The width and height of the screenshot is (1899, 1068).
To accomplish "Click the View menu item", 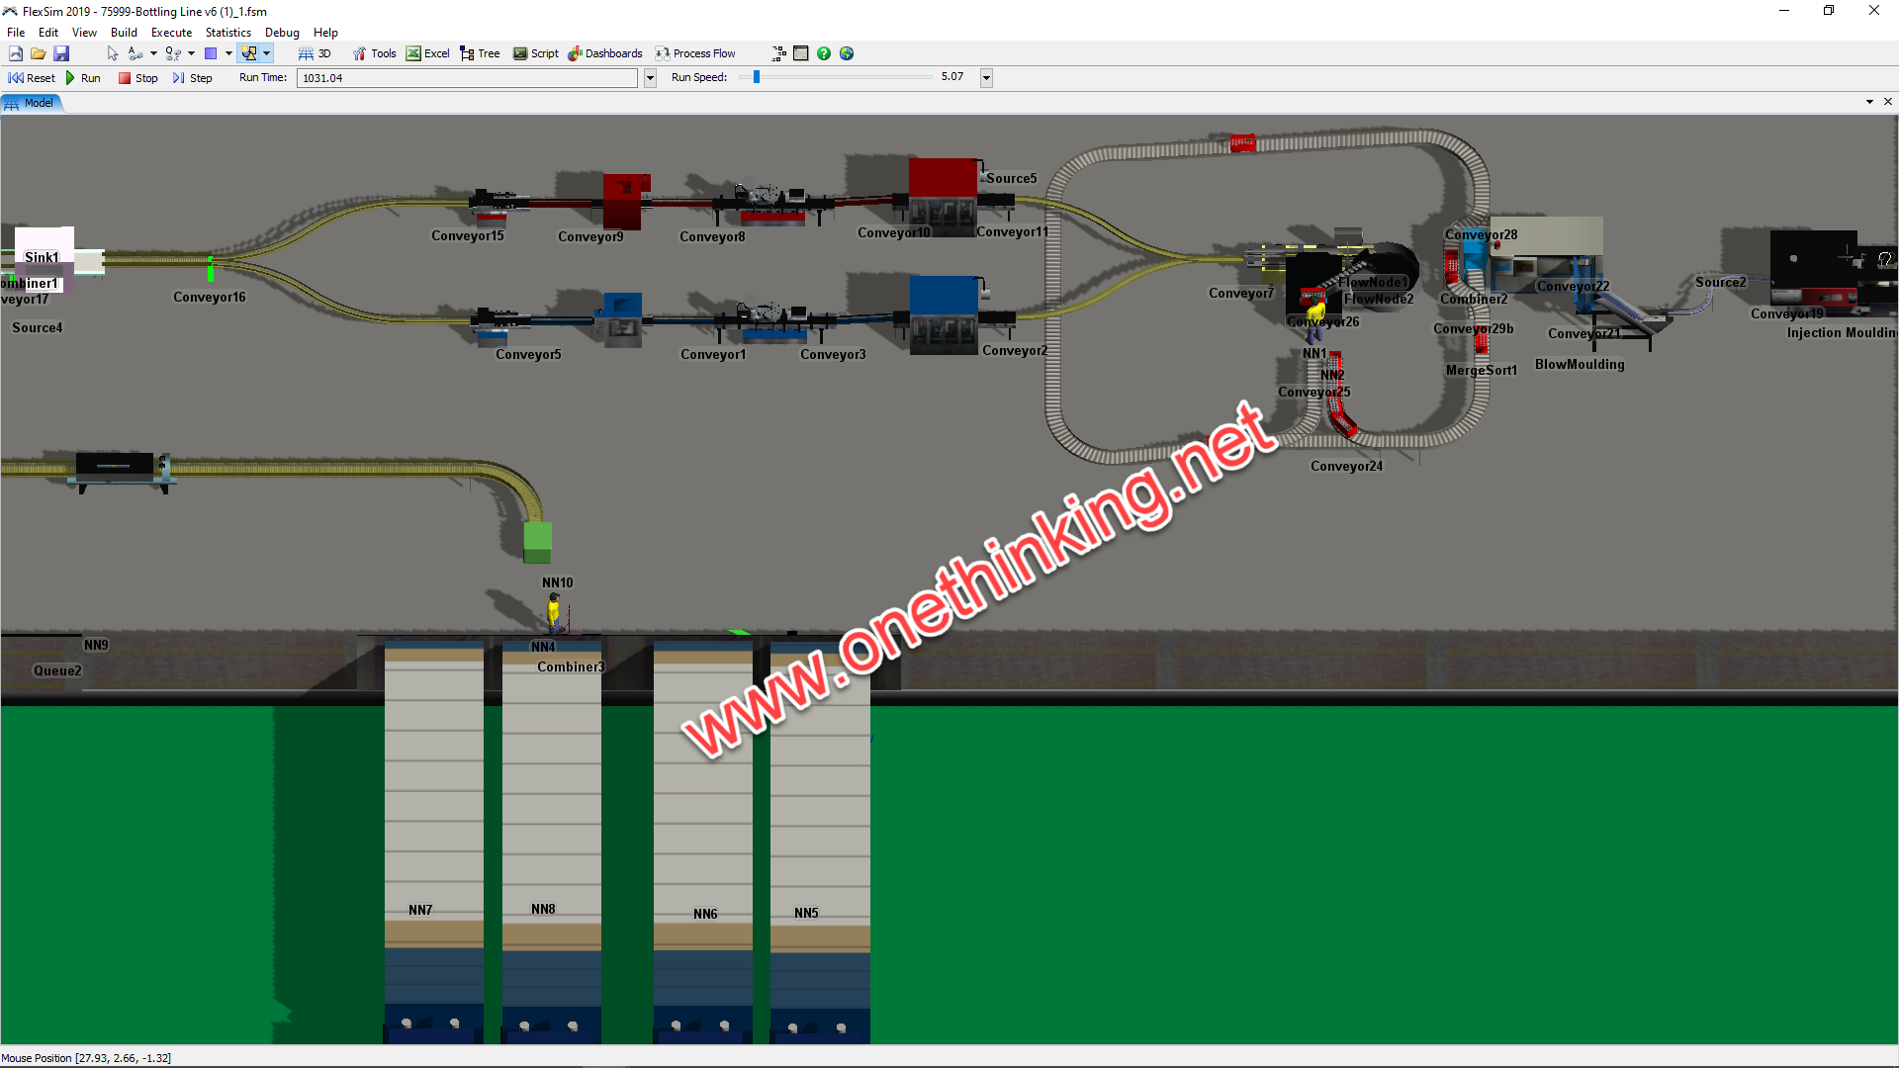I will tap(83, 32).
